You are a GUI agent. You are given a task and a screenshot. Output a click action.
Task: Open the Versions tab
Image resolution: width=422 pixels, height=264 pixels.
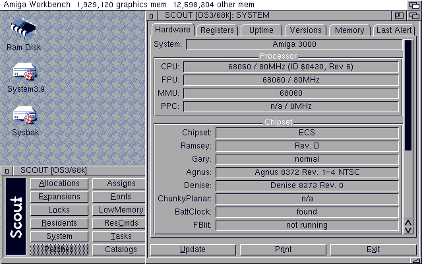coord(305,30)
